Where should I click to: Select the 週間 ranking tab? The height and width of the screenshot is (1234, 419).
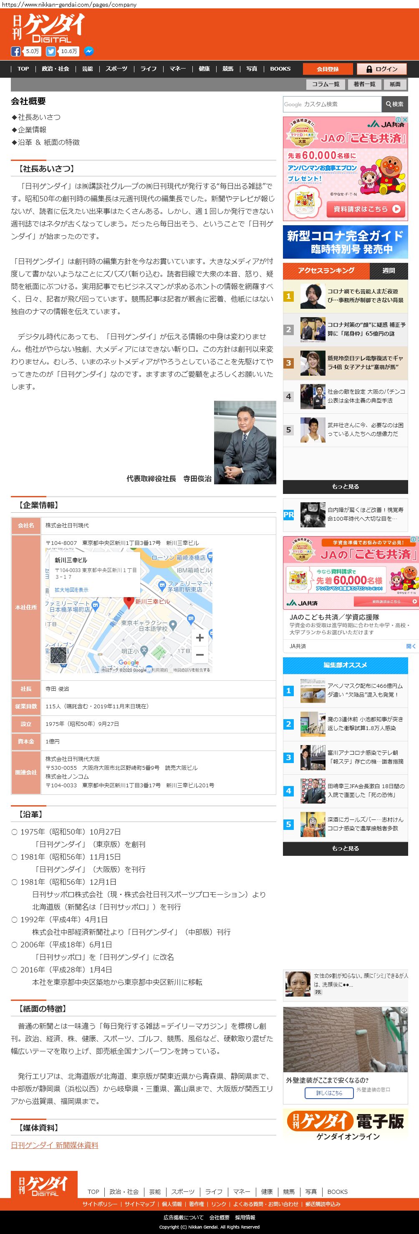[389, 271]
